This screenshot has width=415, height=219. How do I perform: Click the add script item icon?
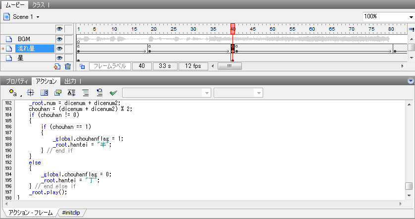coord(13,92)
